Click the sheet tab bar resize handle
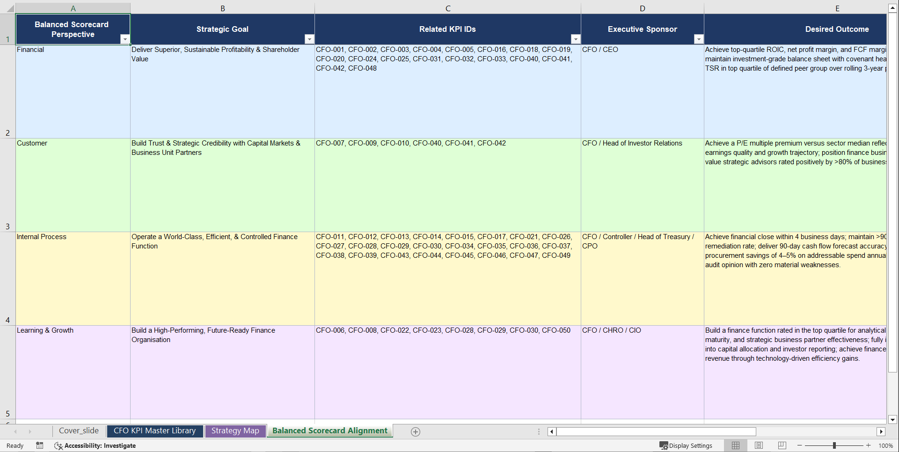The image size is (899, 452). [539, 431]
